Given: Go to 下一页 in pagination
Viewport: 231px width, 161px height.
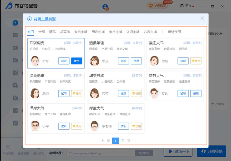Looking at the screenshot, I should pyautogui.click(x=125, y=141).
